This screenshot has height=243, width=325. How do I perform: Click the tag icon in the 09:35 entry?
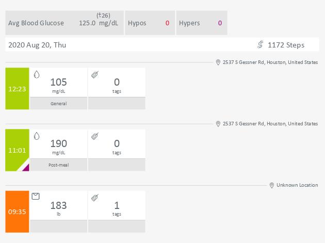tap(95, 198)
